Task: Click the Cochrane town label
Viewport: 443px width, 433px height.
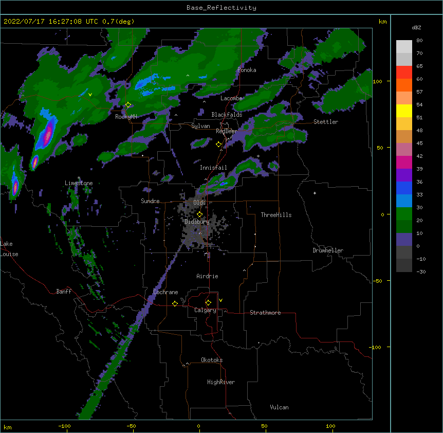Action: tap(165, 292)
